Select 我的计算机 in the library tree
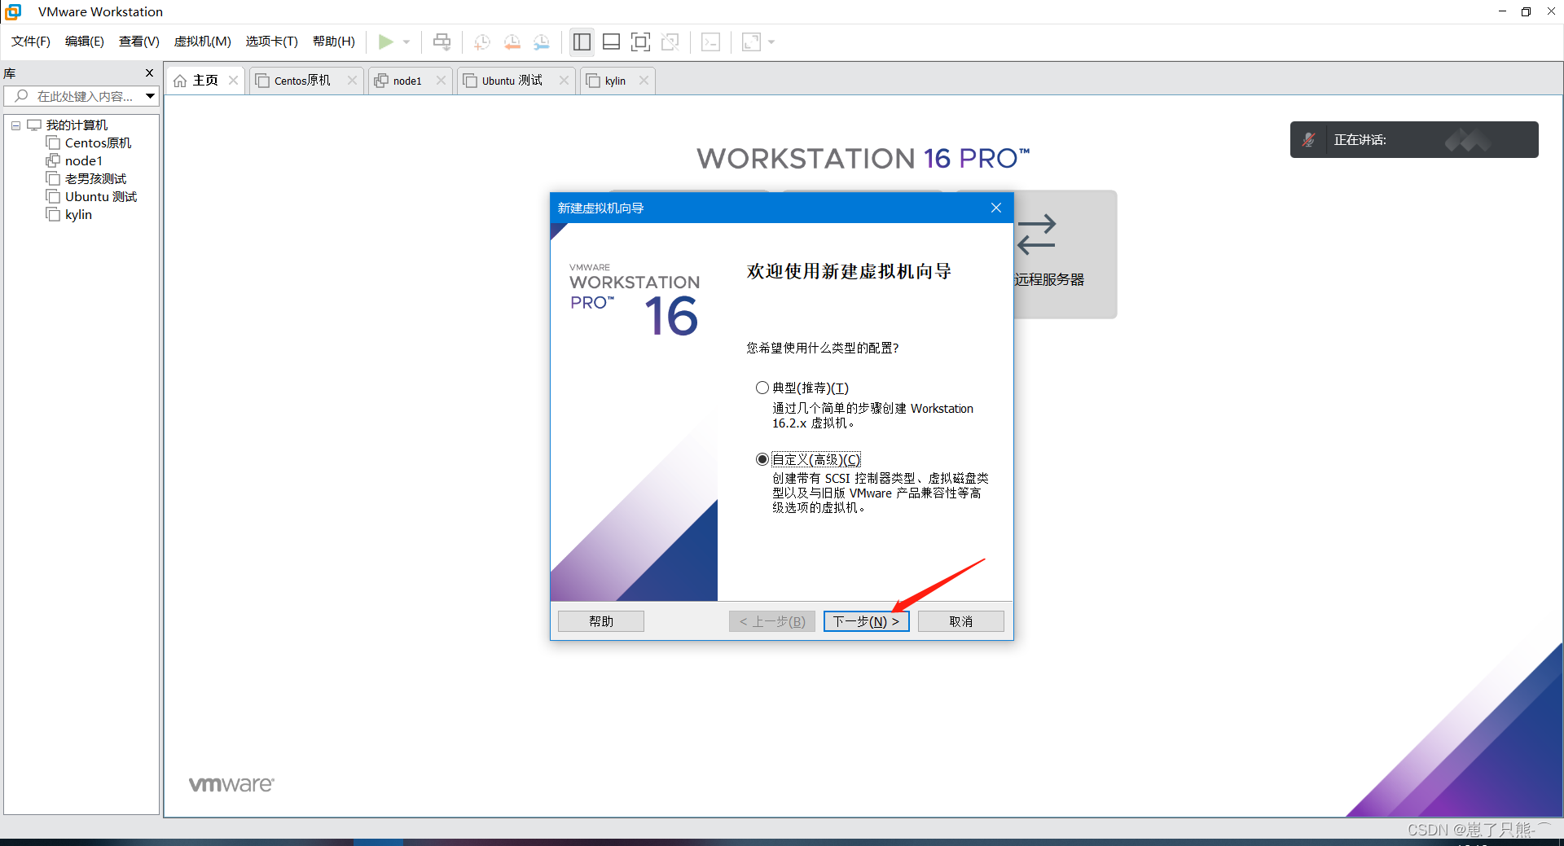Viewport: 1564px width, 846px height. pos(77,125)
